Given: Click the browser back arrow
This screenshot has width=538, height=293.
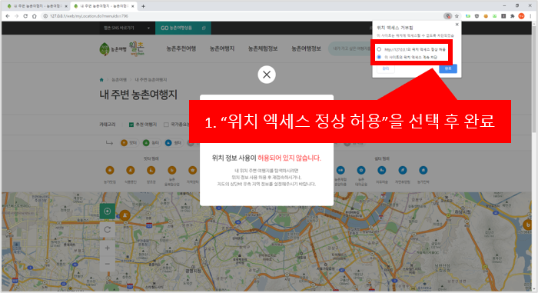Looking at the screenshot, I should point(8,16).
